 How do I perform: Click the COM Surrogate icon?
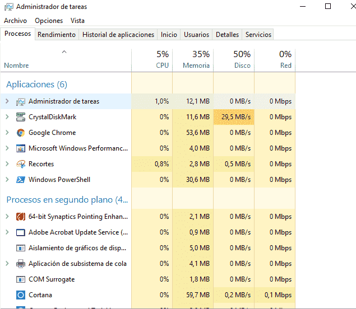21,279
